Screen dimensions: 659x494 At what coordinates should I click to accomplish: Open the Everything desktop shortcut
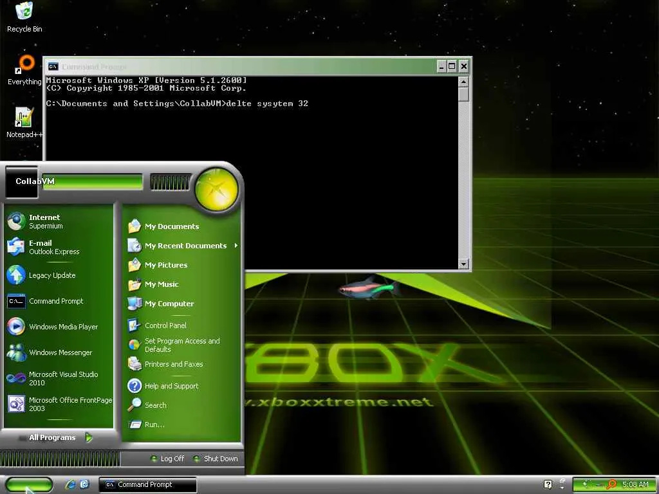[x=24, y=70]
